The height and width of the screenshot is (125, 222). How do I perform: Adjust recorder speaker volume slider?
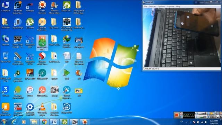tap(203, 114)
